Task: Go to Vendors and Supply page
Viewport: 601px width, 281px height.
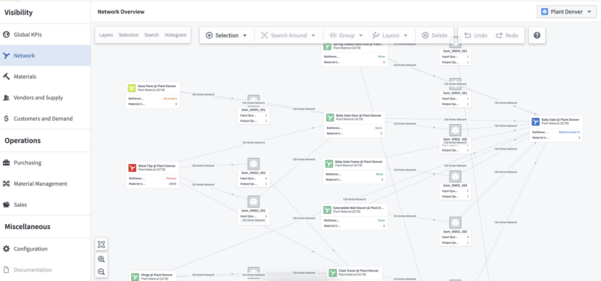Action: coord(38,98)
